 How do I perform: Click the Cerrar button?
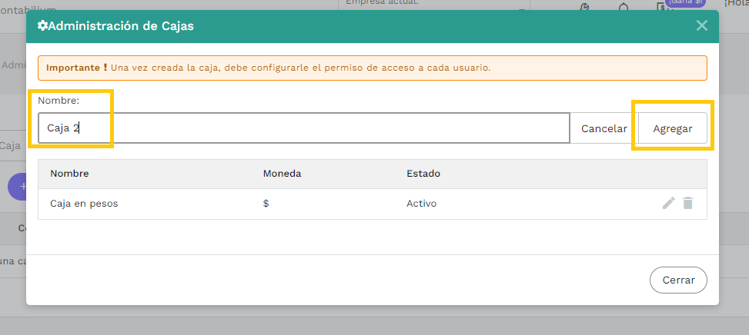click(x=678, y=280)
